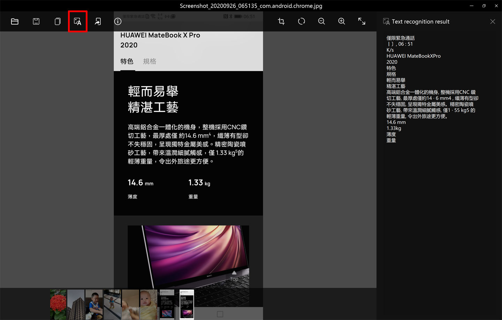Rotate the image with the rotate icon
This screenshot has width=502, height=320.
[302, 22]
